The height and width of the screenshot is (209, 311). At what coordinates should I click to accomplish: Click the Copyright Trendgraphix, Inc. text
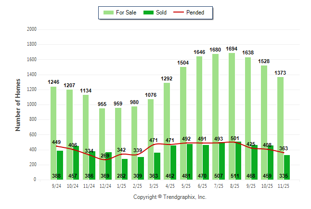point(169,197)
